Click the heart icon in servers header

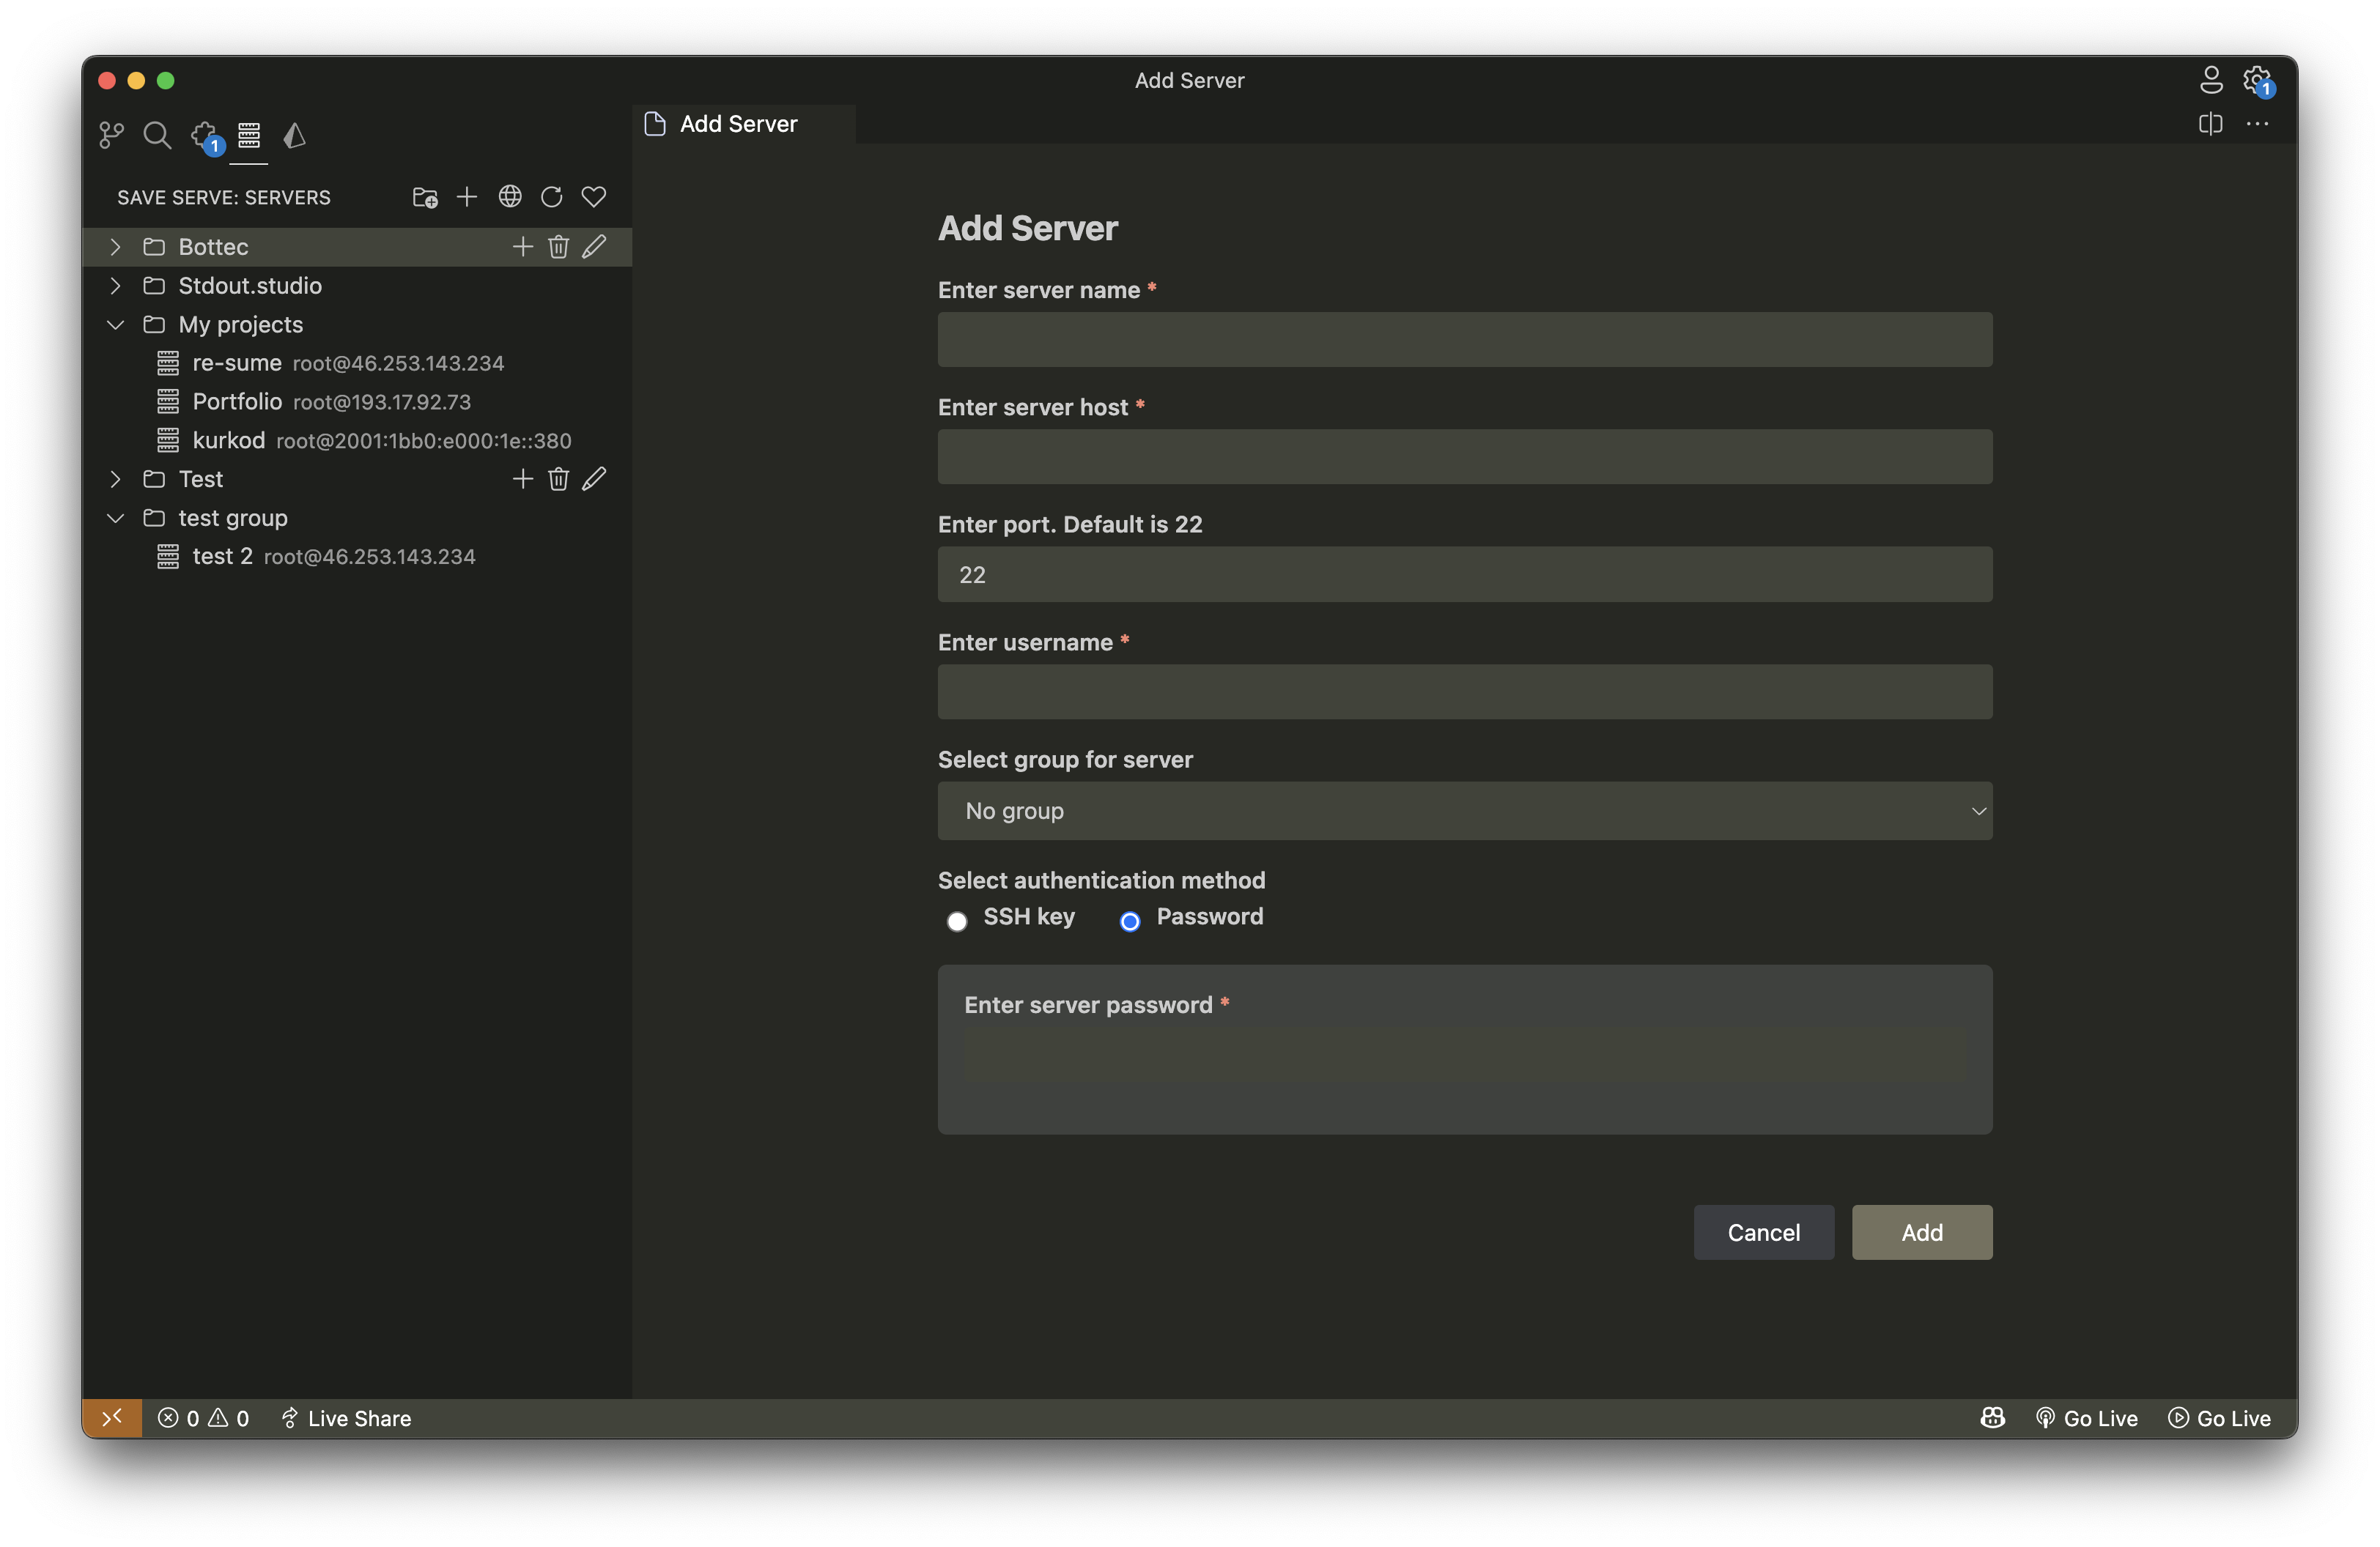pos(594,197)
